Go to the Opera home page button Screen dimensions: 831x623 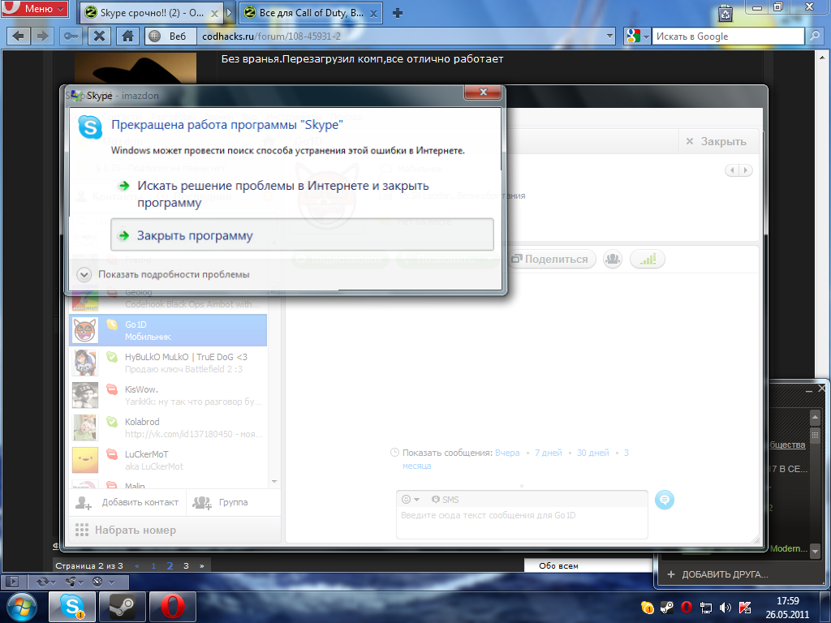coord(127,36)
